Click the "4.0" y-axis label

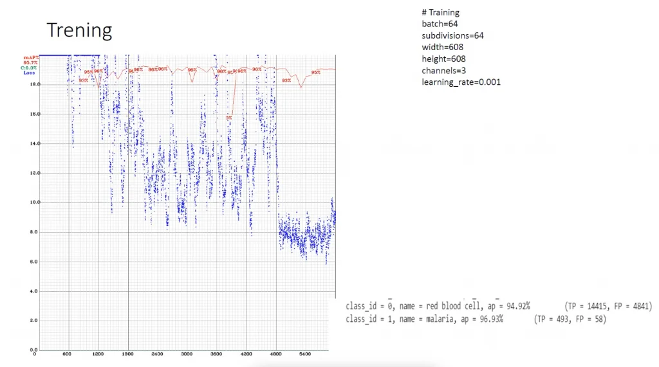point(33,291)
